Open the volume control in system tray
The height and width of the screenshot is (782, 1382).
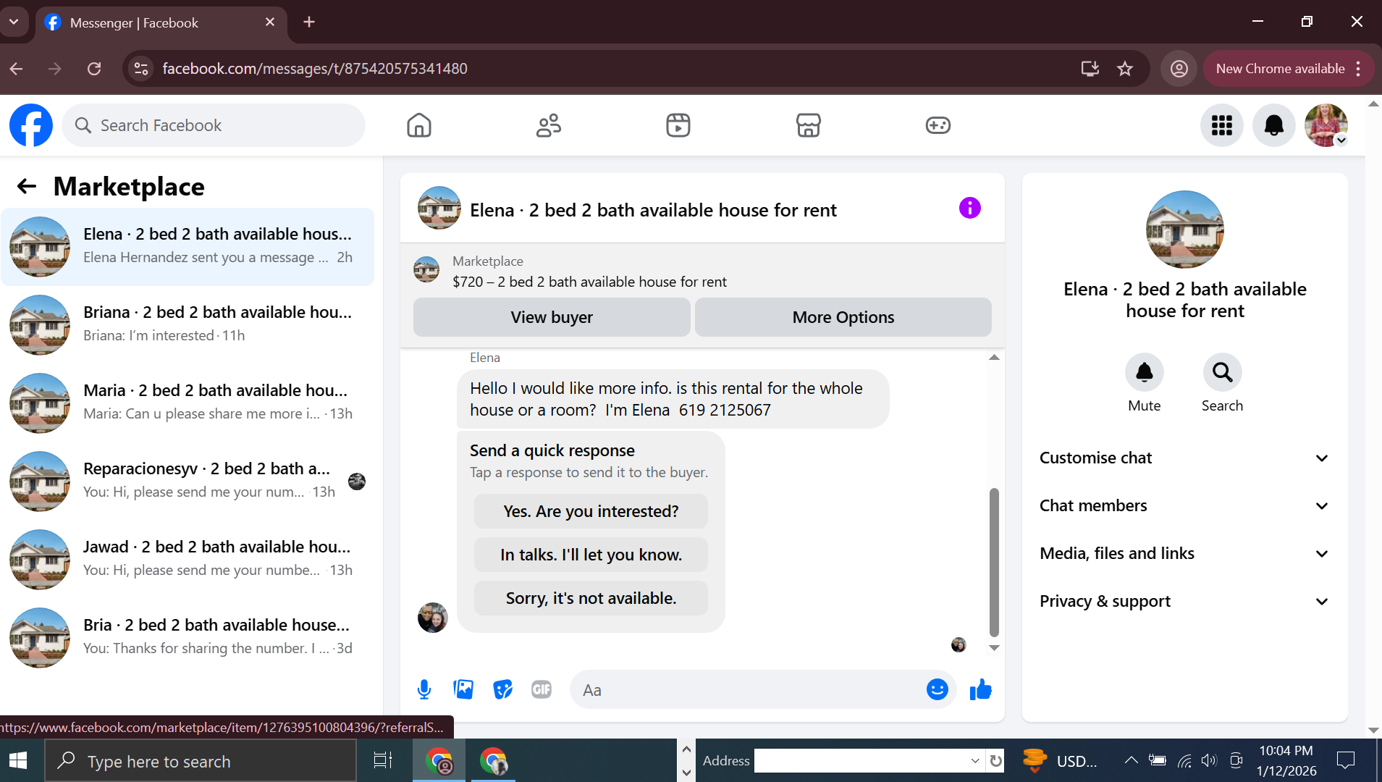point(1209,760)
